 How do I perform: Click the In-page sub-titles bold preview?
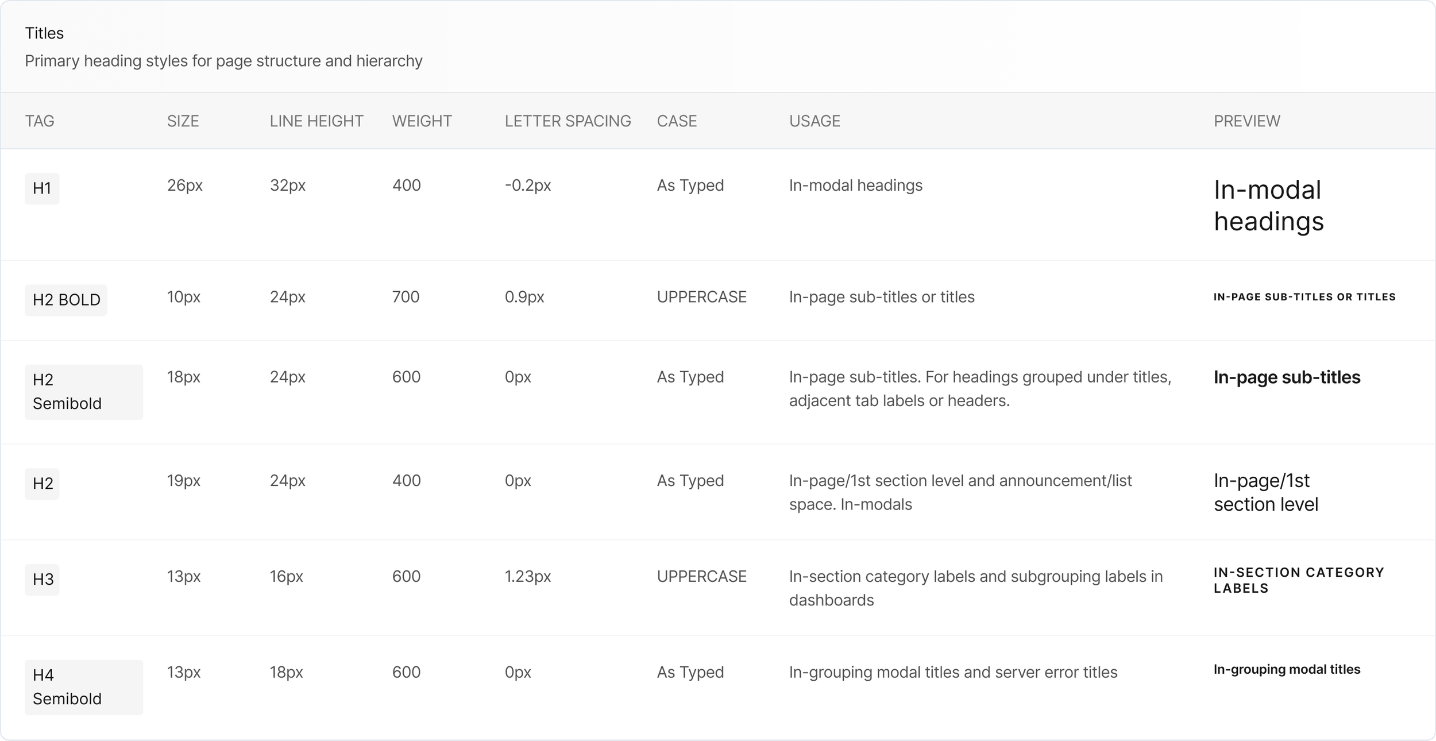1287,377
